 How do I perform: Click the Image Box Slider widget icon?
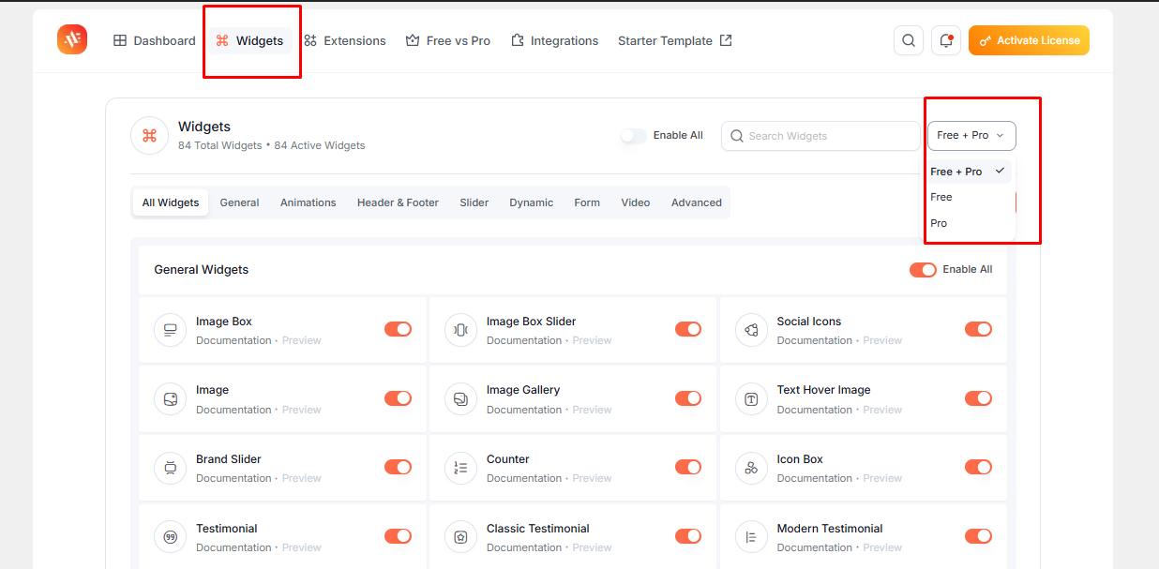click(x=460, y=330)
